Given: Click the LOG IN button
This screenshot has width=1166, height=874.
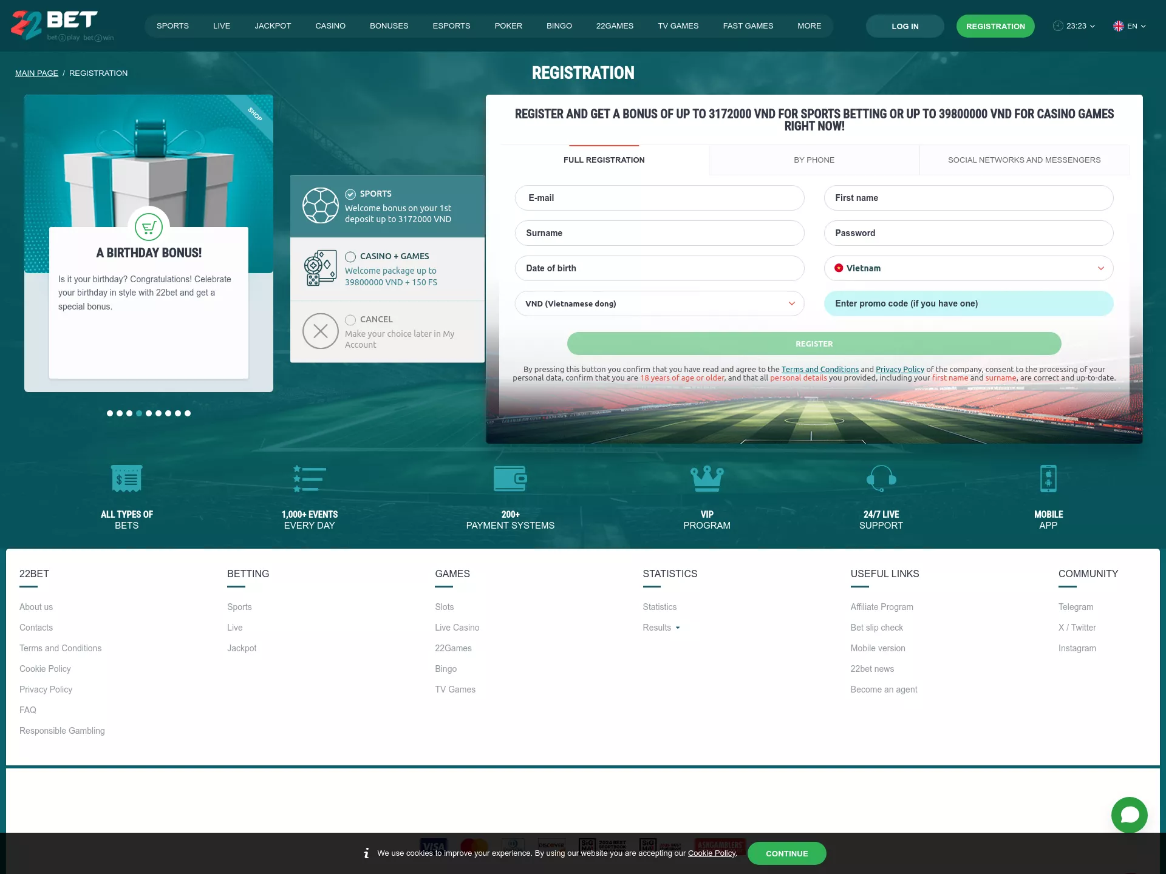Looking at the screenshot, I should pos(905,26).
